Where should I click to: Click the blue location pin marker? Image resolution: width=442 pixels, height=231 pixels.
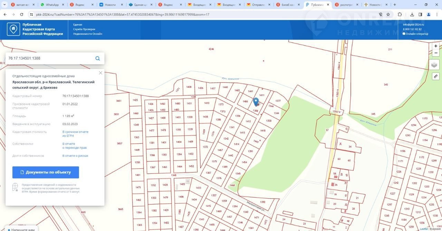pos(256,102)
